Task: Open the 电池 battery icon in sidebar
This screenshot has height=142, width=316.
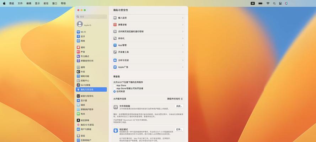Action: (79, 114)
